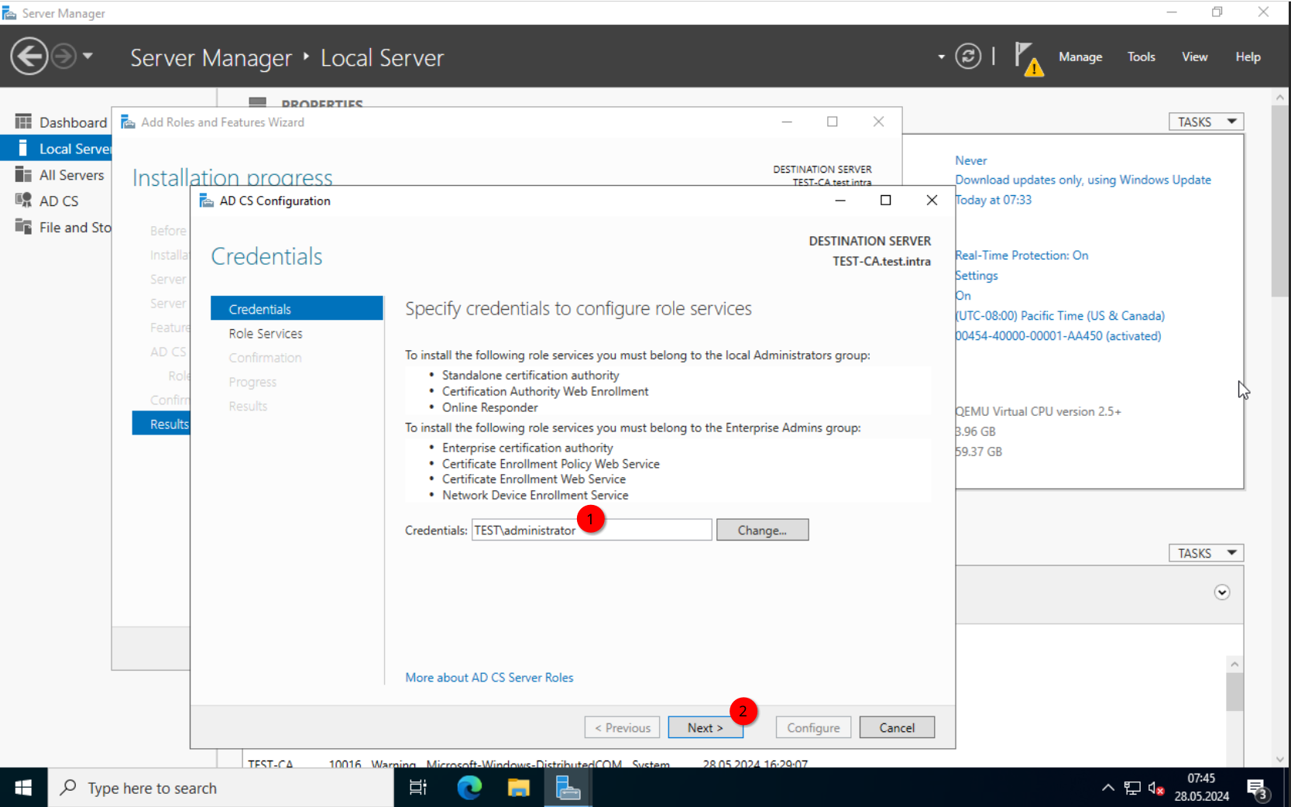
Task: Click the Today at 07:33 link
Action: pos(994,200)
